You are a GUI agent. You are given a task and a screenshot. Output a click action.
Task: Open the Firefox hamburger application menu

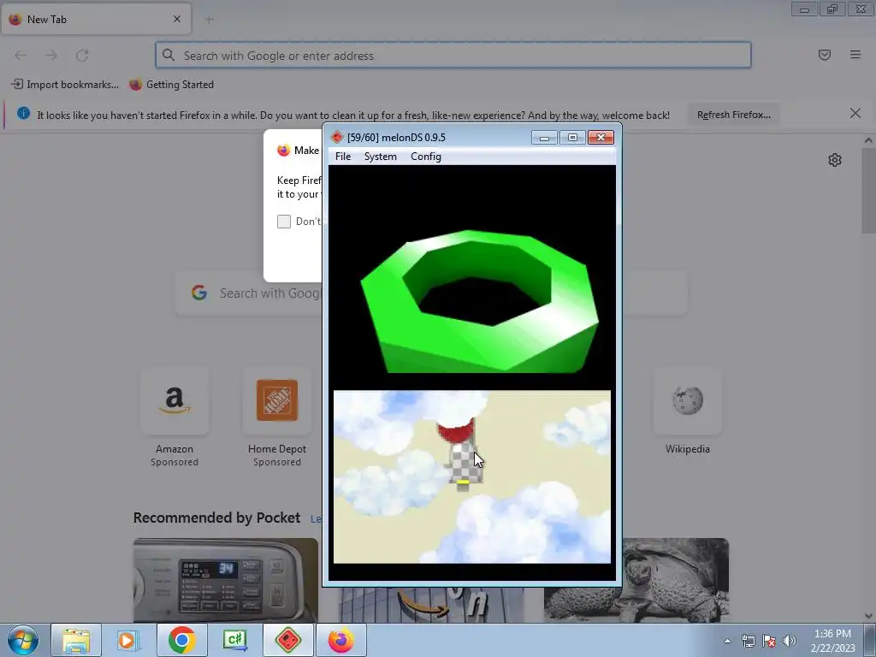point(855,55)
